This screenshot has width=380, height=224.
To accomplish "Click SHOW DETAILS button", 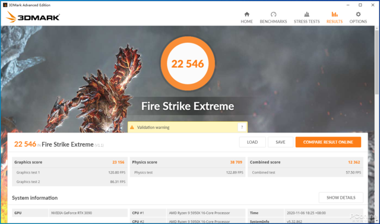I will point(341,198).
